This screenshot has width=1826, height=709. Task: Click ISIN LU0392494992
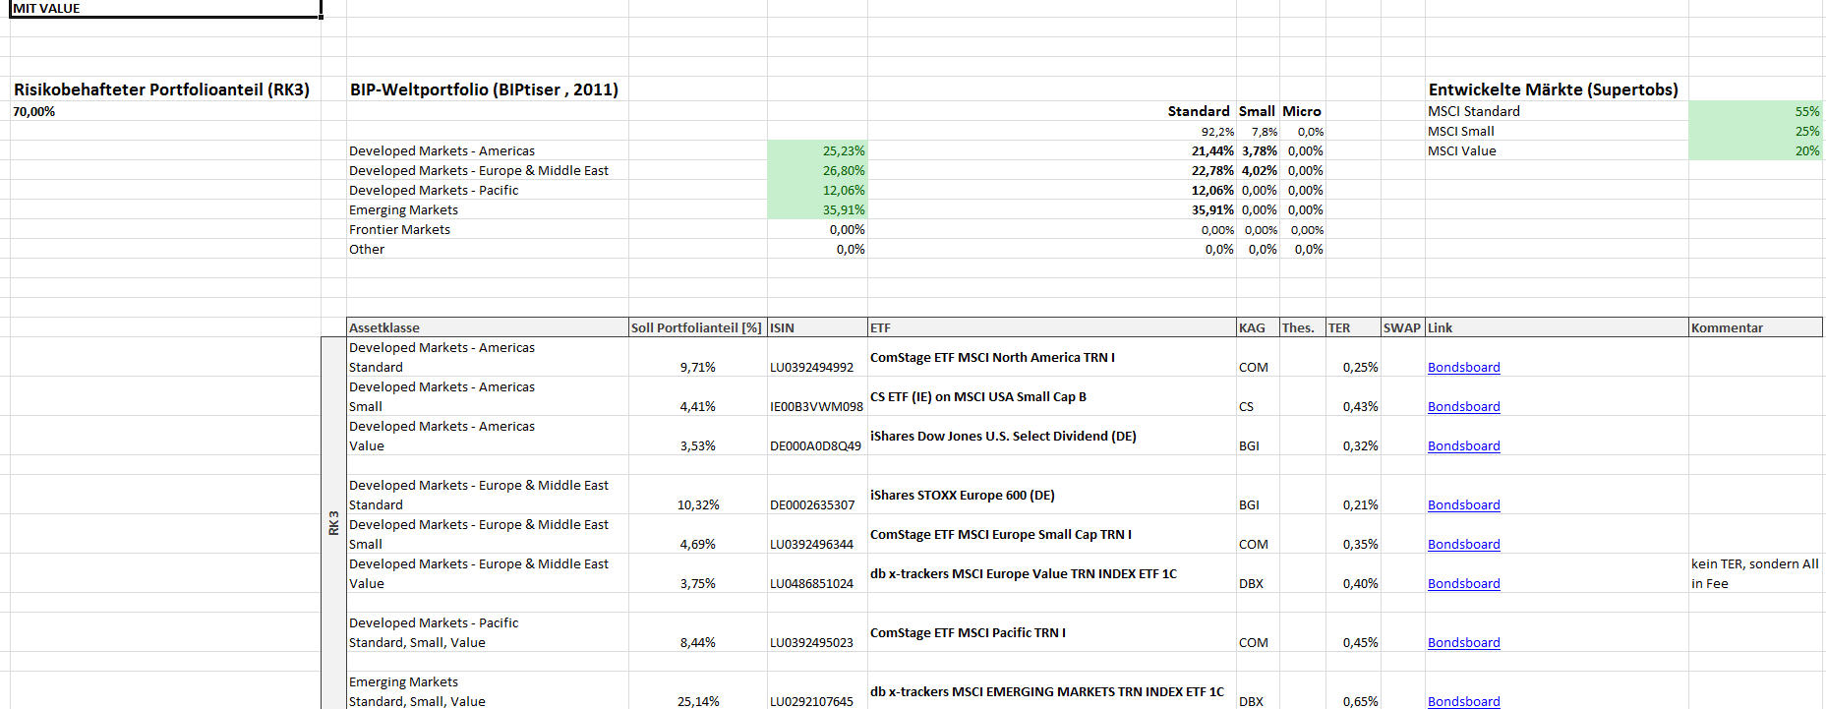pos(811,367)
